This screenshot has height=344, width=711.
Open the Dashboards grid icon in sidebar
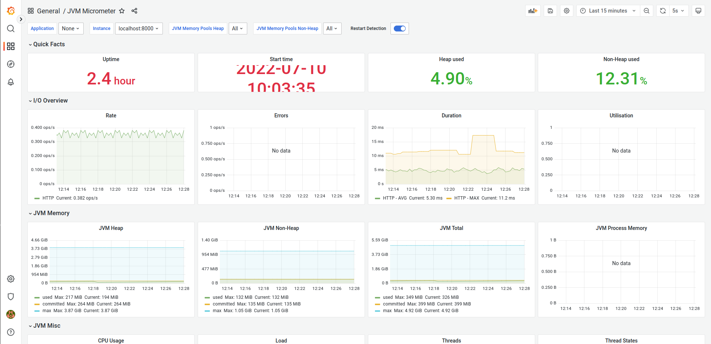(x=11, y=46)
